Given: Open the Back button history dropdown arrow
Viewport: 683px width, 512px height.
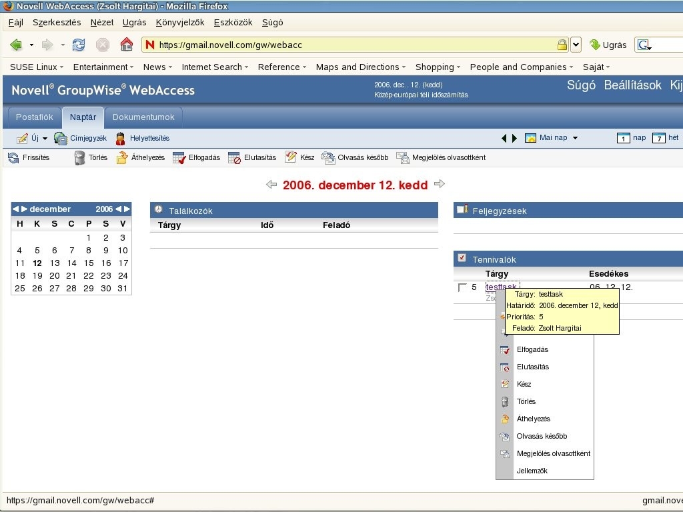Looking at the screenshot, I should (31, 45).
